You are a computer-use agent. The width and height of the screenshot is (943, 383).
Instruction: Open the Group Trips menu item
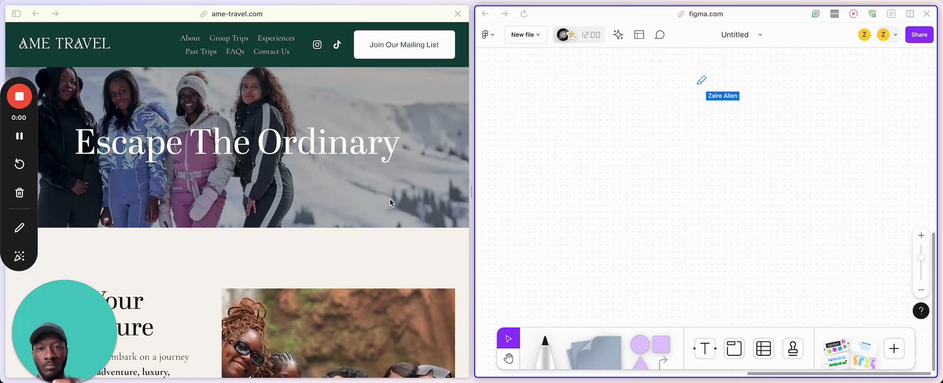(x=229, y=38)
